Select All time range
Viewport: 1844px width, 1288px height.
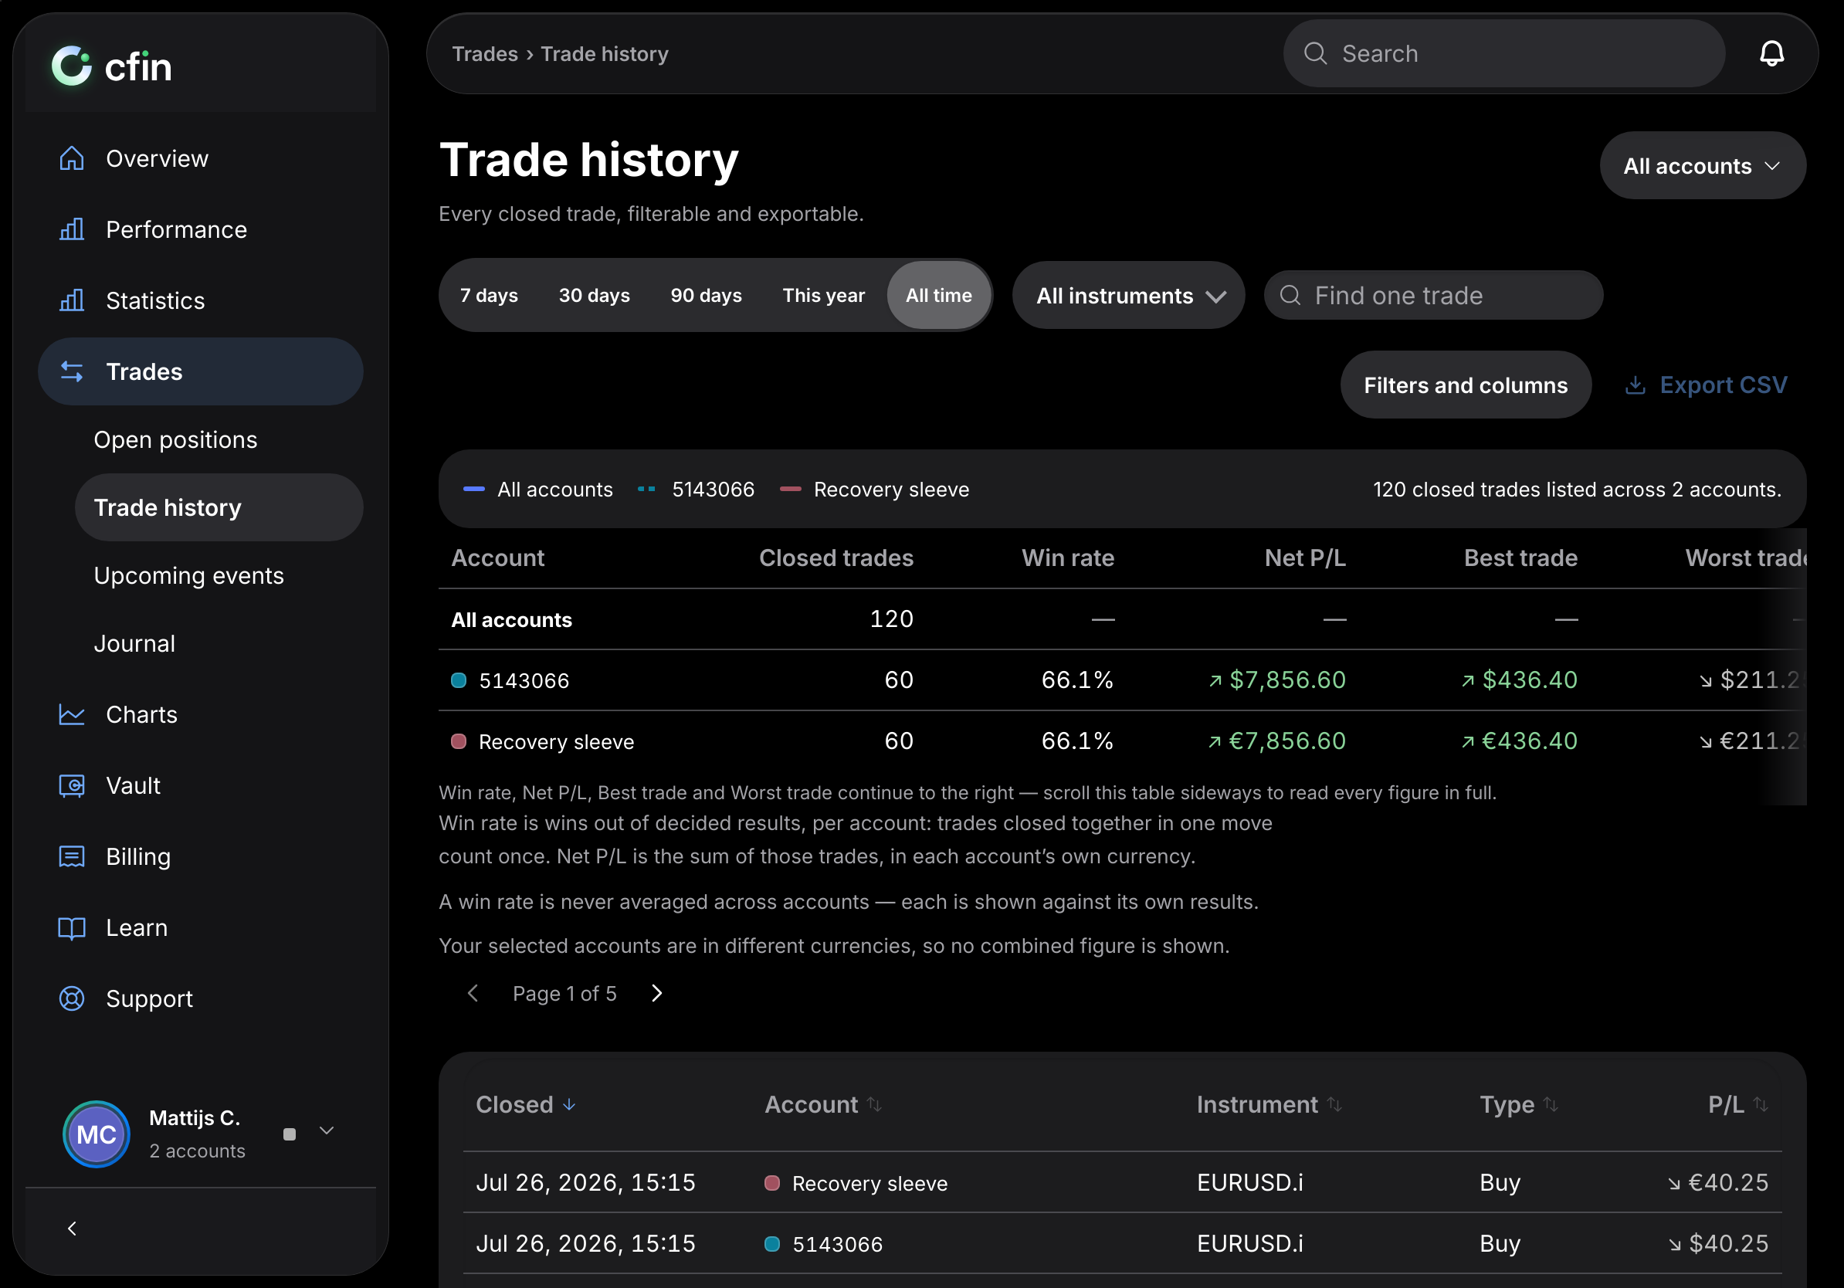pyautogui.click(x=939, y=296)
